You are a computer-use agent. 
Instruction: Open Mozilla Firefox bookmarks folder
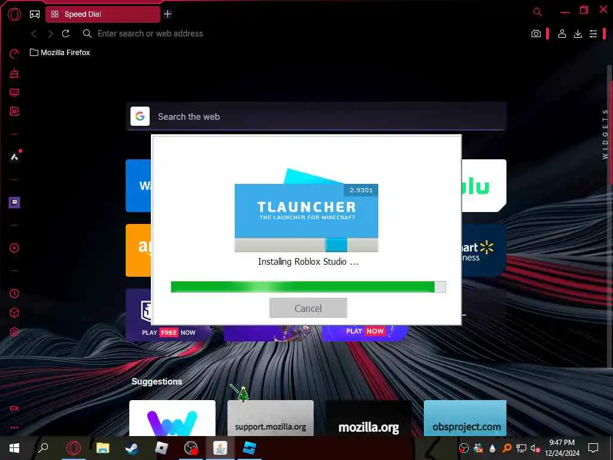tap(60, 53)
